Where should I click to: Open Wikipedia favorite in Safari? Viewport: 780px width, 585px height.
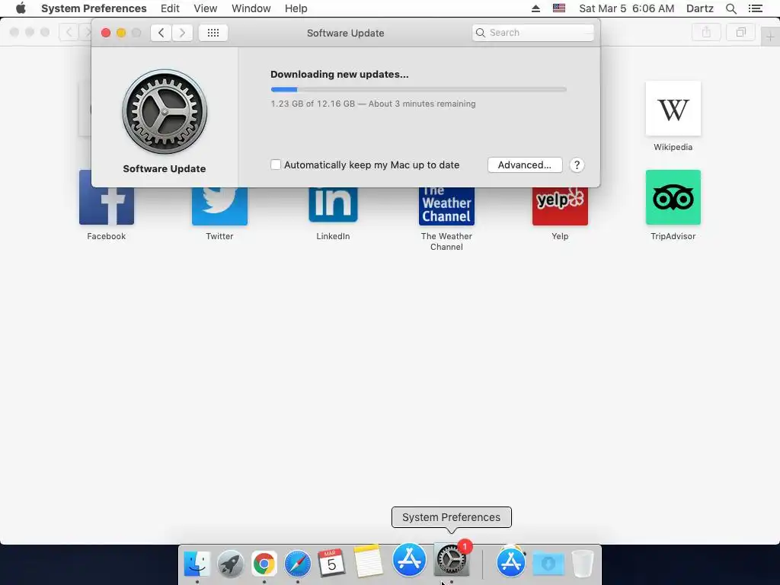tap(673, 117)
